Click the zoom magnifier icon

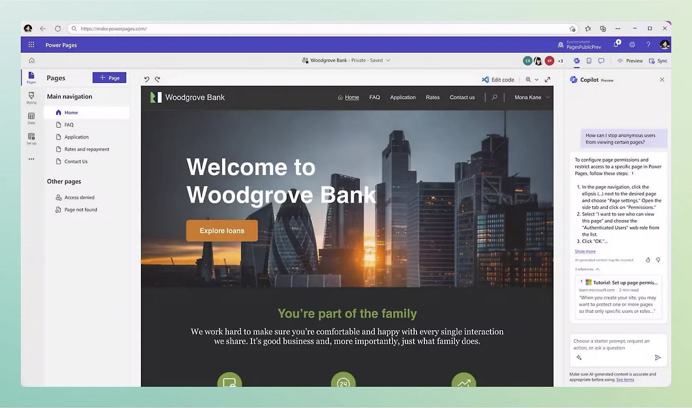528,79
